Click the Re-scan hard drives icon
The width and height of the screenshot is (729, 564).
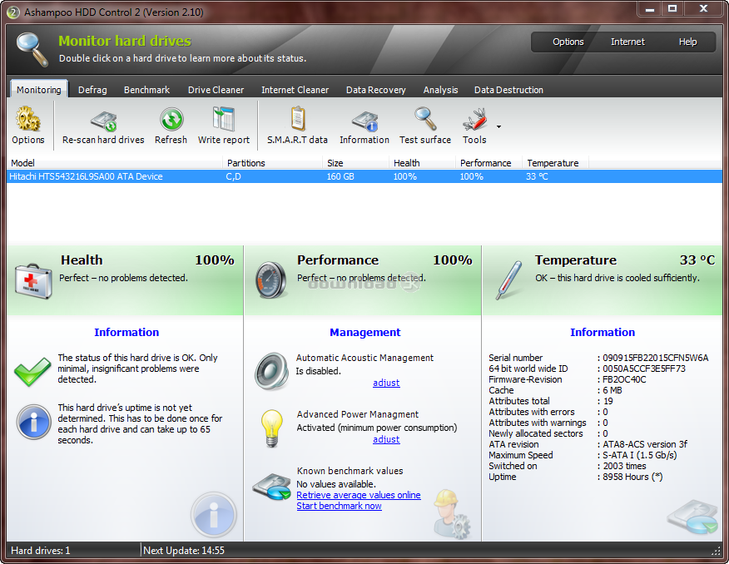click(103, 121)
